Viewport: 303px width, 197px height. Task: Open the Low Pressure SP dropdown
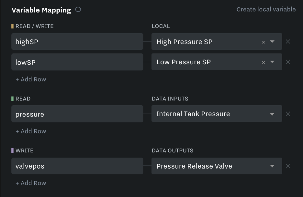tap(272, 62)
